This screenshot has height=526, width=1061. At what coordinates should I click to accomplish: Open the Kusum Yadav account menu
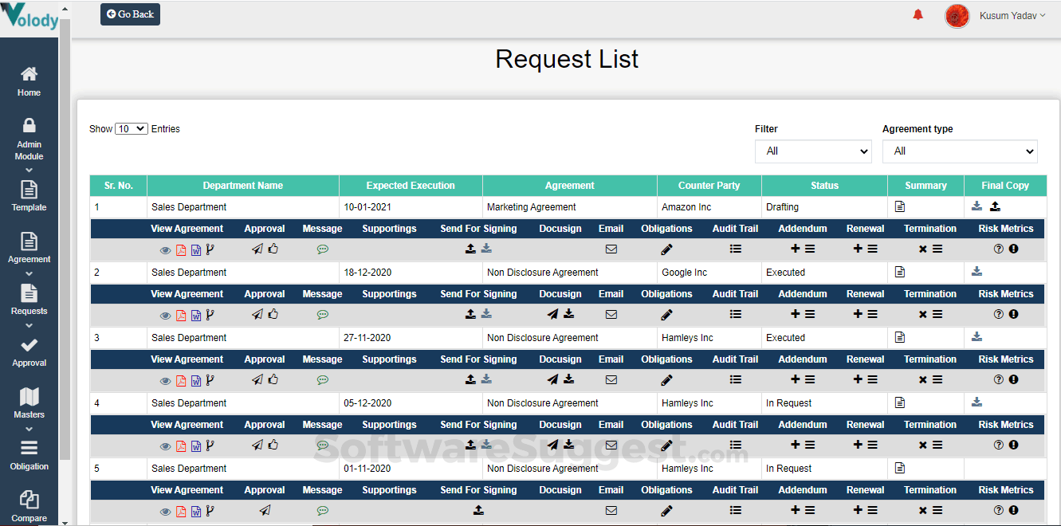click(x=1011, y=15)
